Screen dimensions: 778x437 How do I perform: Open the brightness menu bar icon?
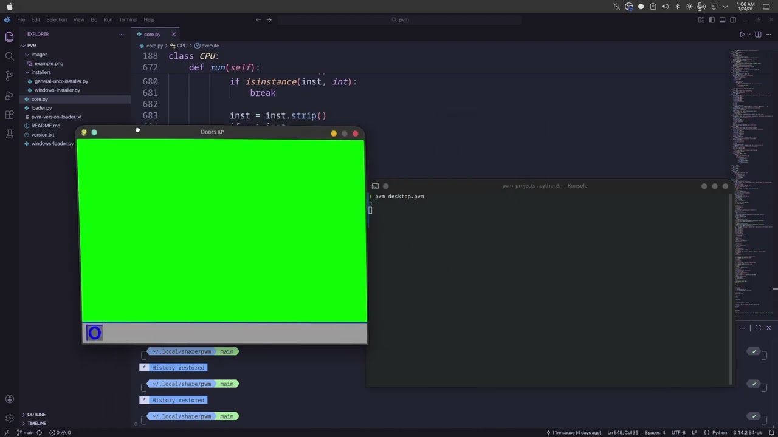pos(689,7)
